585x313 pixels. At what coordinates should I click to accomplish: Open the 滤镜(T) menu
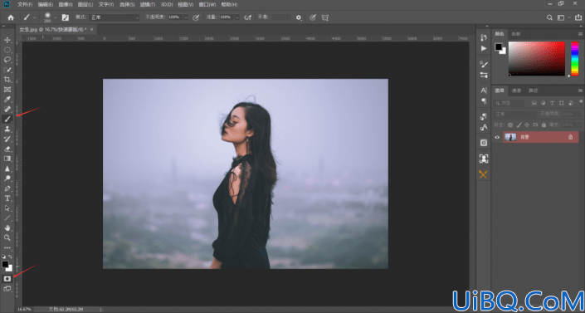pos(148,4)
